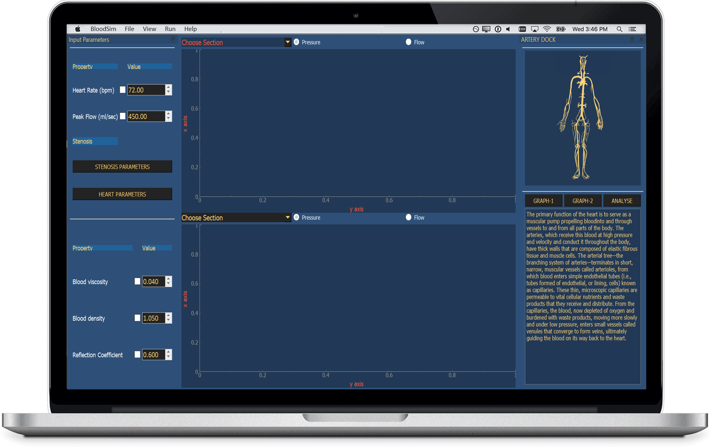
Task: Open the Run menu
Action: (x=170, y=29)
